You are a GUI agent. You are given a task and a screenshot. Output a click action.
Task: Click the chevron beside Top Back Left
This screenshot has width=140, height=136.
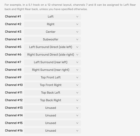click(x=77, y=93)
